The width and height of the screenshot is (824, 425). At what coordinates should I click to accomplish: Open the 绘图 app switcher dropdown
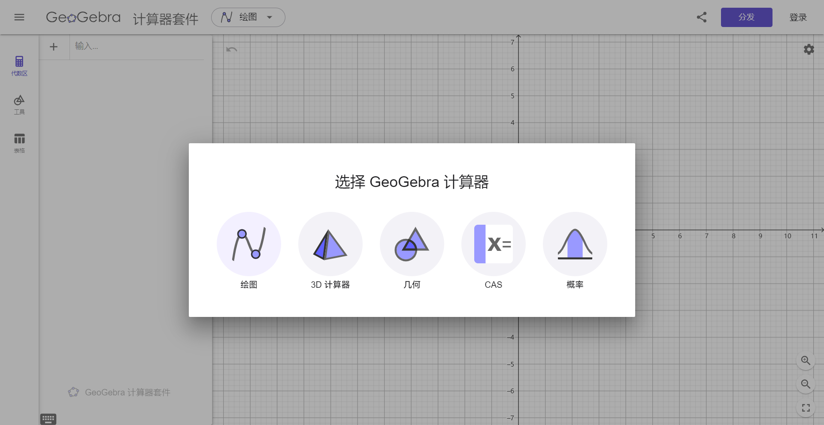pyautogui.click(x=248, y=17)
